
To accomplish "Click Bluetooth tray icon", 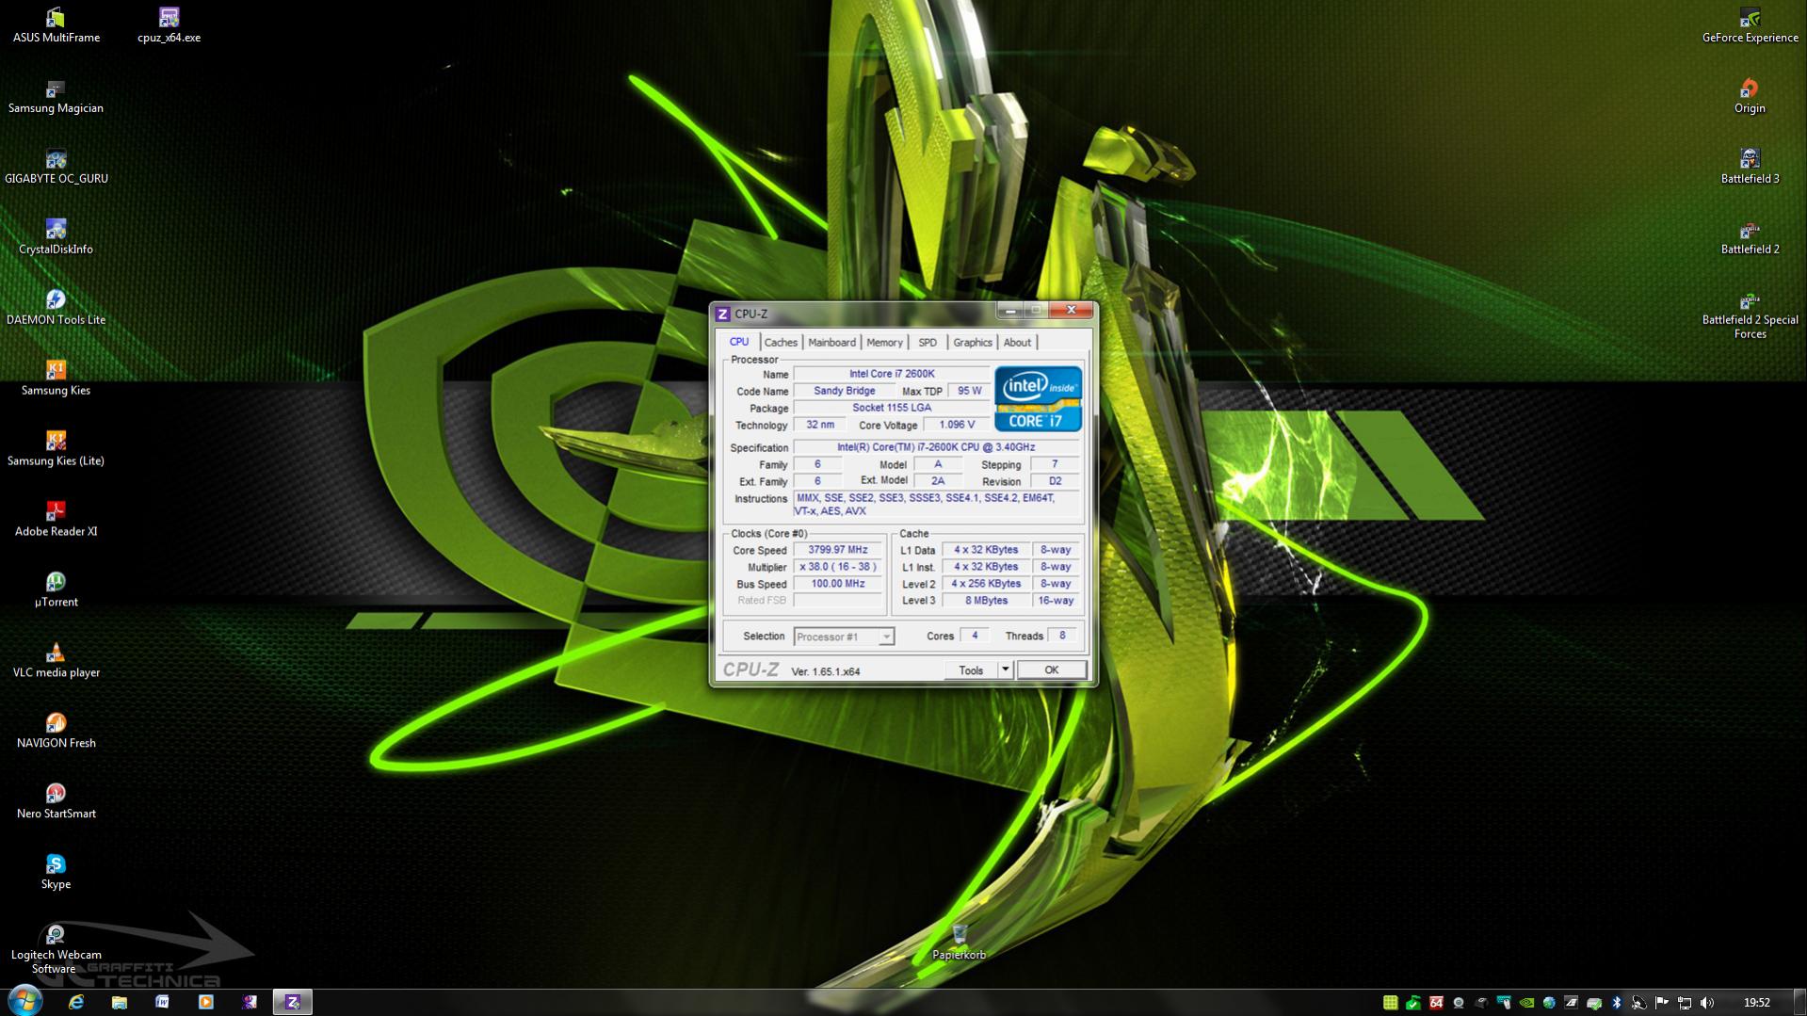I will coord(1617,1003).
